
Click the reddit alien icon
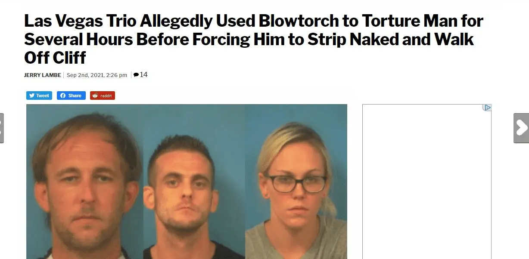click(x=95, y=96)
